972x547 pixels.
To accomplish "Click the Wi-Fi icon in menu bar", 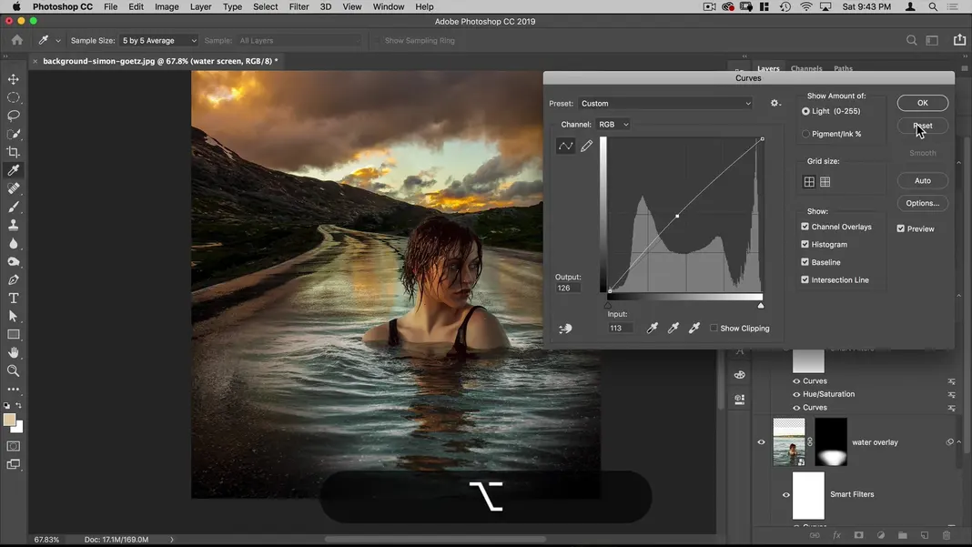I will coord(805,6).
